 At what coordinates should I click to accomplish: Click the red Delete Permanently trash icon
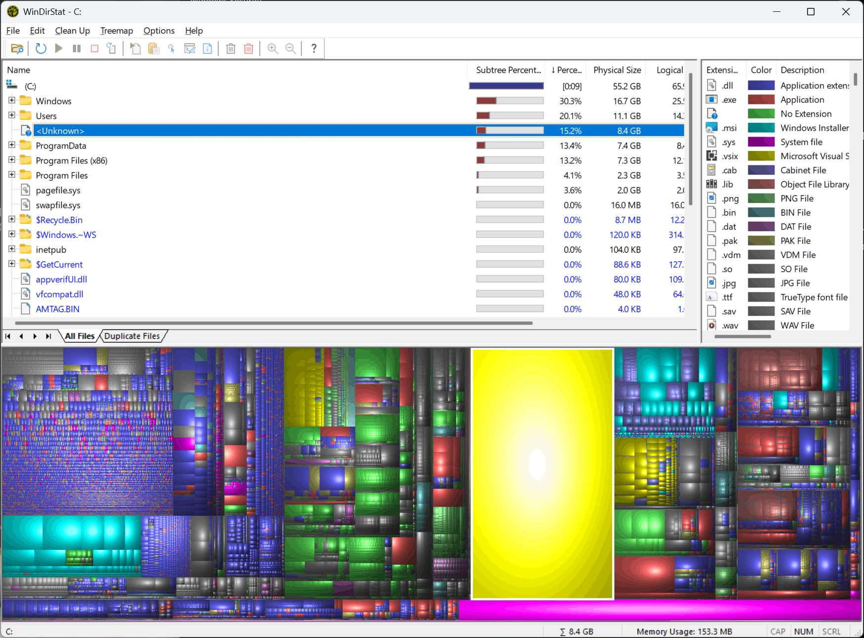coord(249,49)
